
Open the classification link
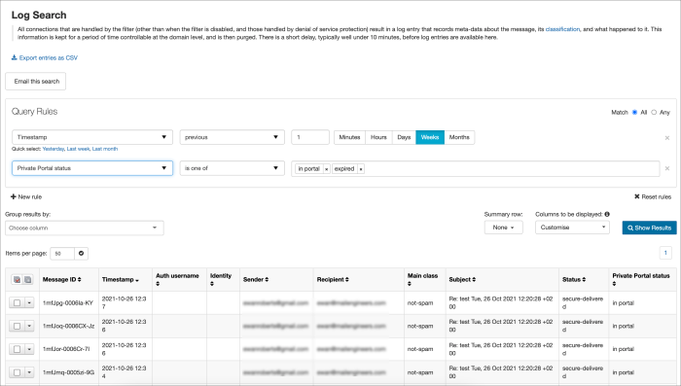pos(562,29)
